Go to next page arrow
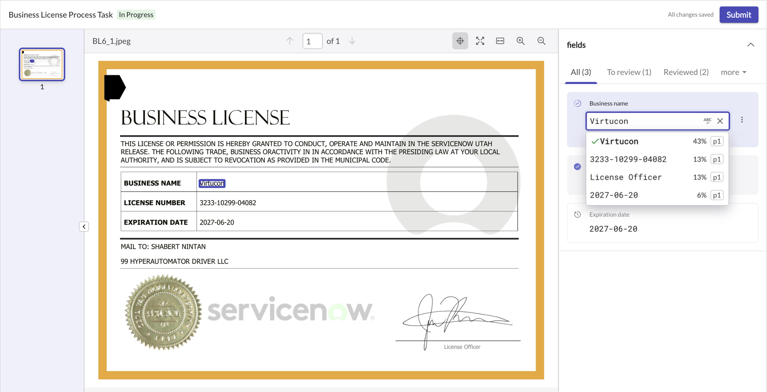Viewport: 767px width, 392px height. pos(352,41)
